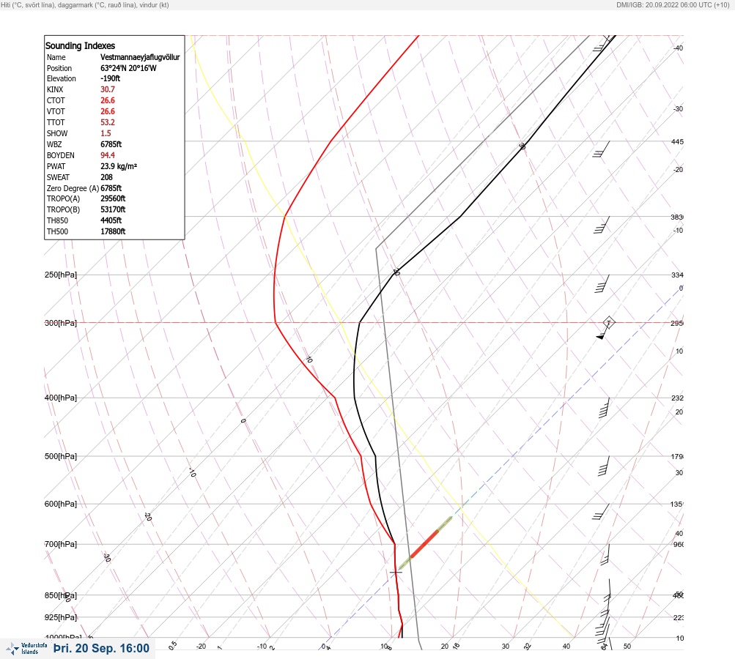The image size is (735, 659).
Task: Click the station name 'Vestmannaeyjaflugvöllur'
Action: coord(140,57)
